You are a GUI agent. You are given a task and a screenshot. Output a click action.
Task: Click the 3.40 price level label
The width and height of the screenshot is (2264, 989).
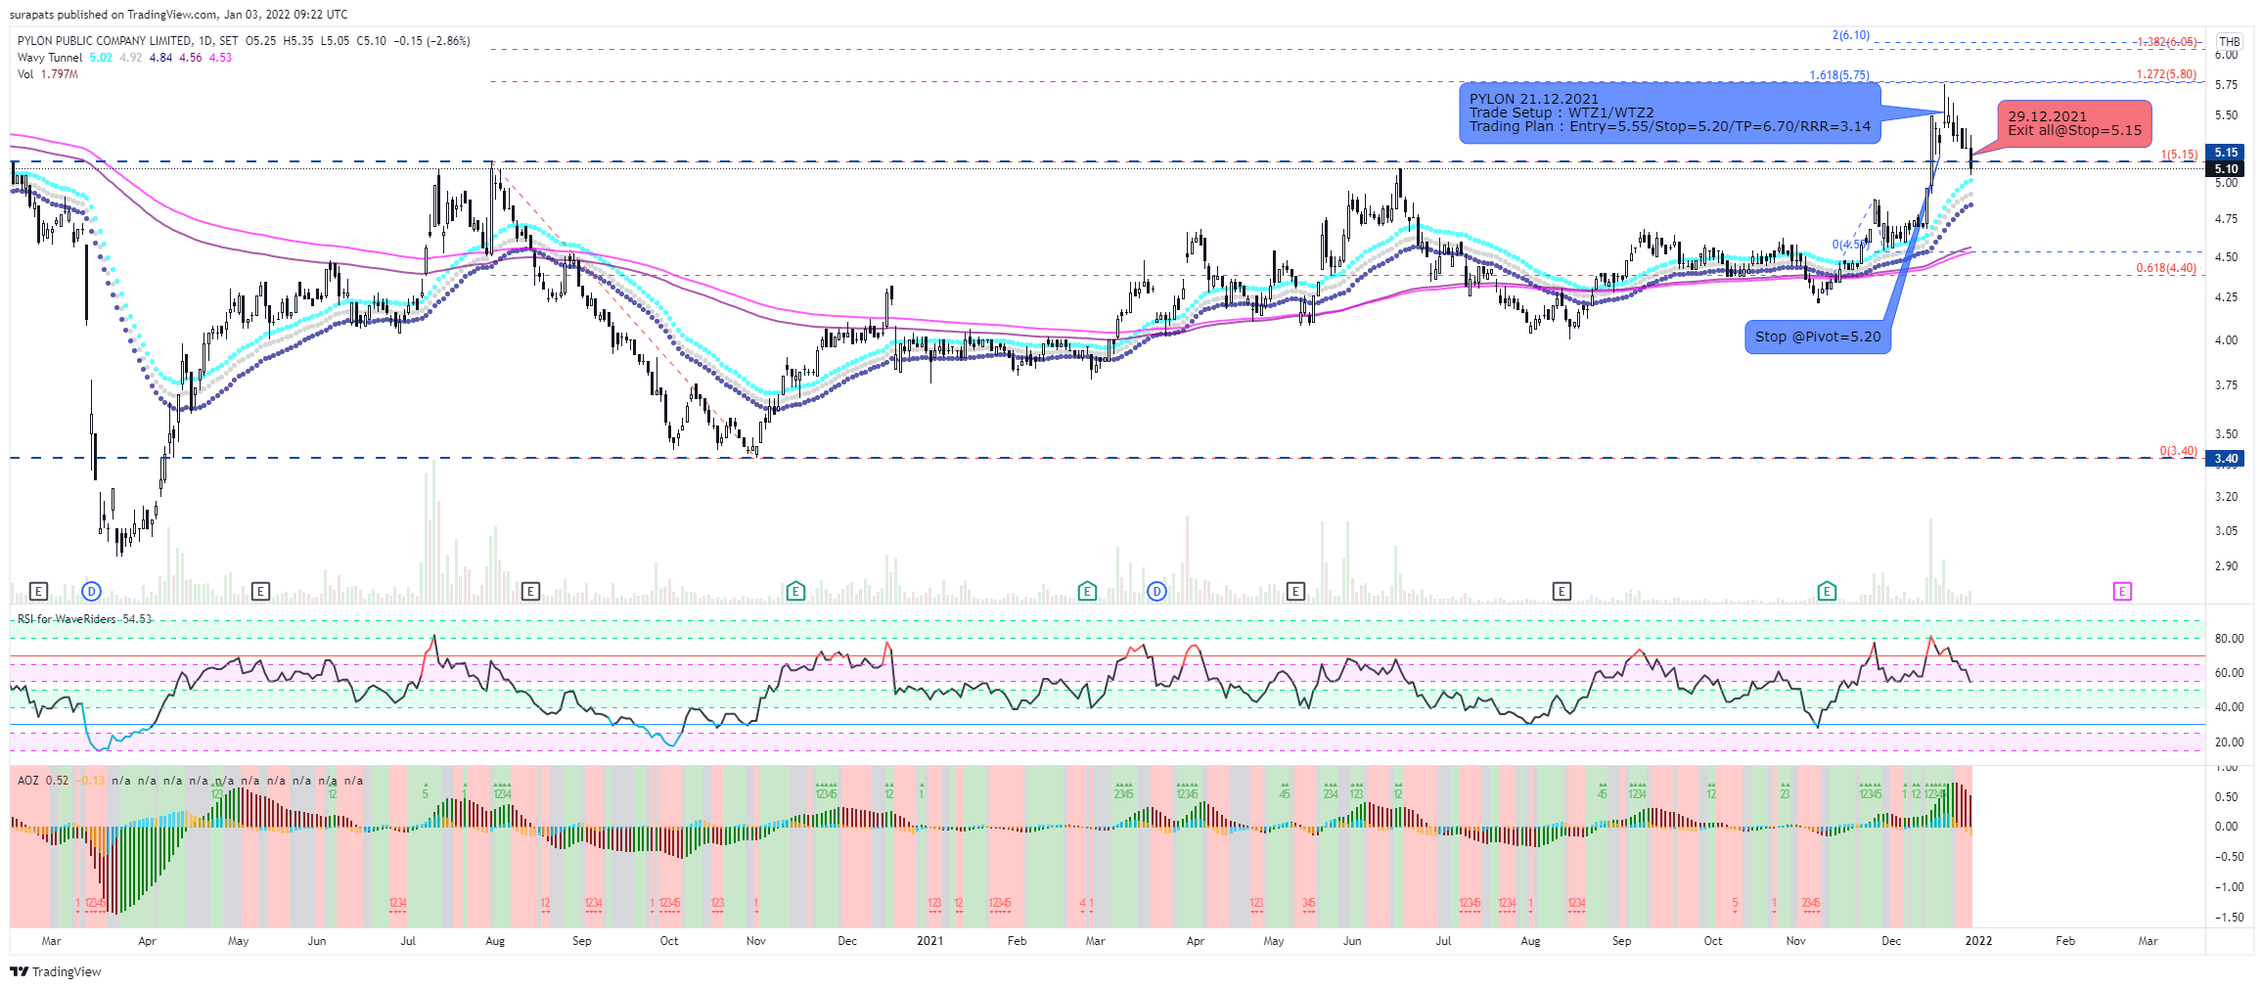2227,459
